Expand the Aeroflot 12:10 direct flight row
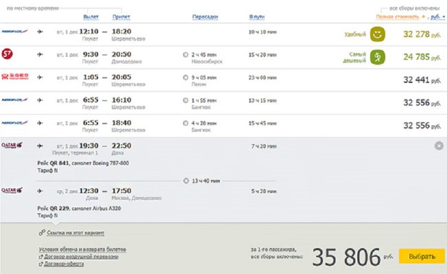The image size is (447, 274). pyautogui.click(x=224, y=34)
